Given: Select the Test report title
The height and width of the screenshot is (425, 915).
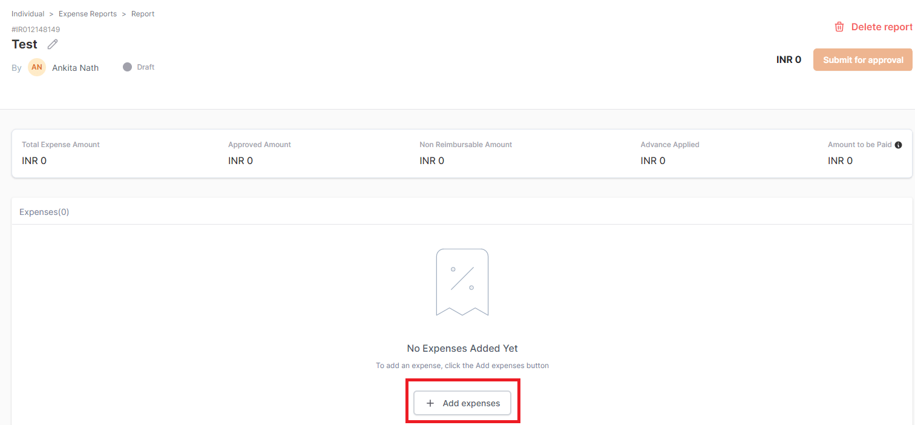Looking at the screenshot, I should (25, 44).
